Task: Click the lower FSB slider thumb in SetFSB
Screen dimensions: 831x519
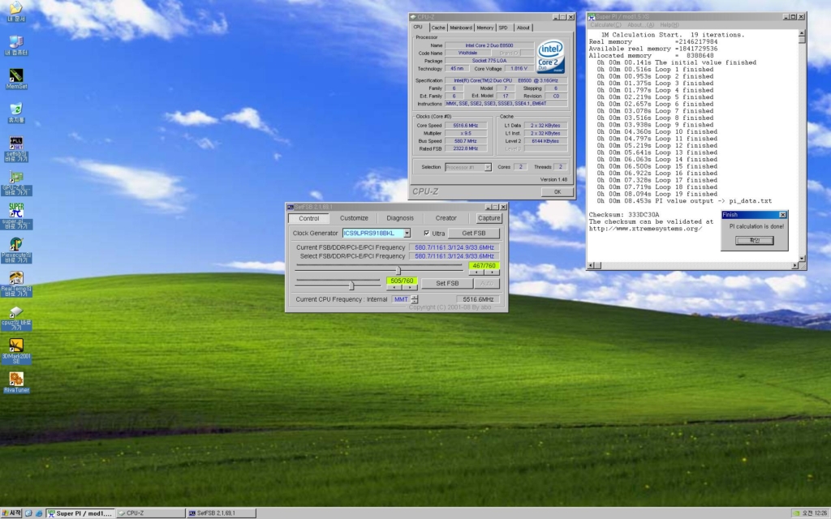Action: [x=351, y=286]
